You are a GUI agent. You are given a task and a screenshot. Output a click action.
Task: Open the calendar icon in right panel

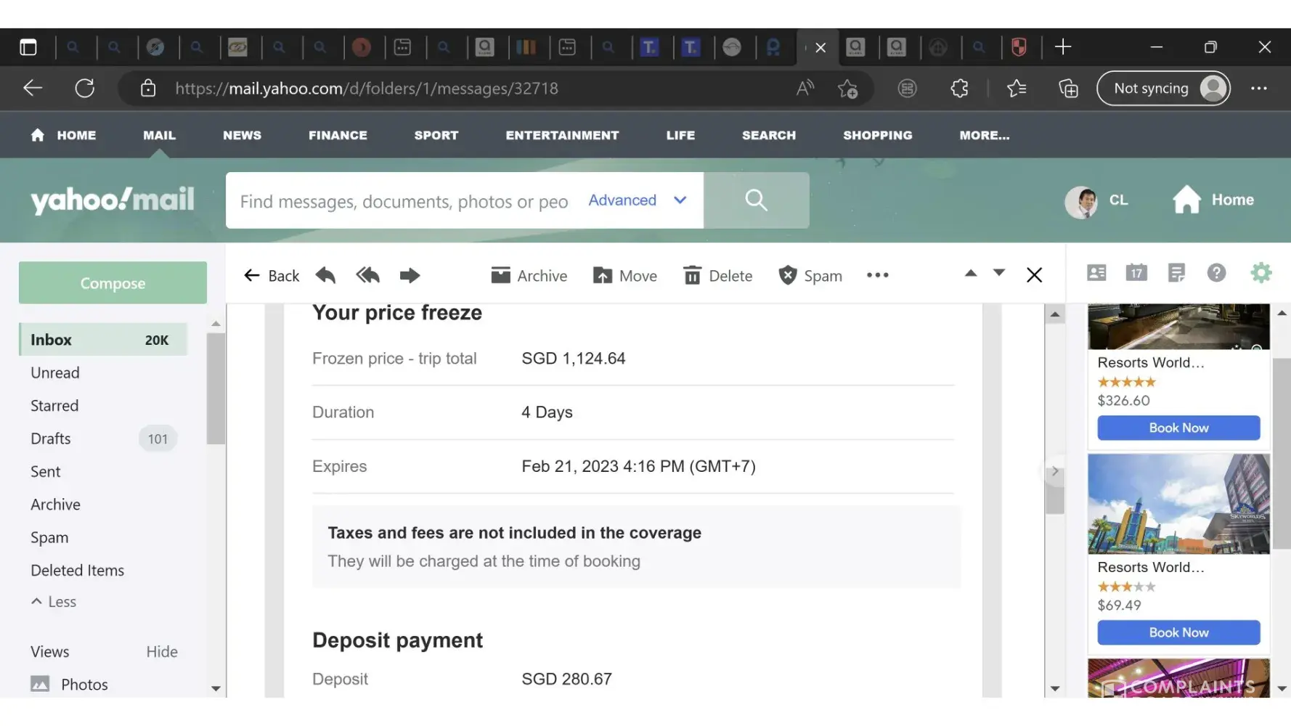1136,273
